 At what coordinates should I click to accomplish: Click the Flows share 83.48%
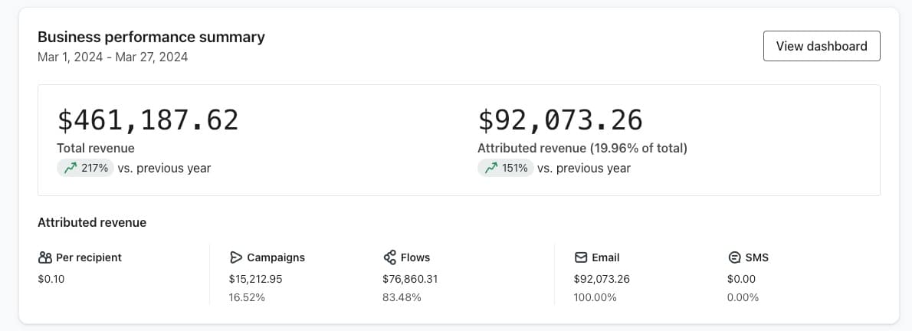coord(402,297)
